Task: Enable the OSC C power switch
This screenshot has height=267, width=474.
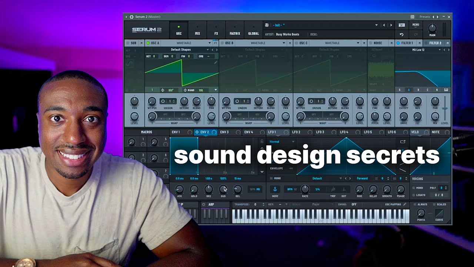Action: click(x=296, y=43)
